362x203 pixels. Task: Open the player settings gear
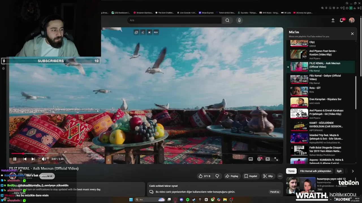[259, 159]
